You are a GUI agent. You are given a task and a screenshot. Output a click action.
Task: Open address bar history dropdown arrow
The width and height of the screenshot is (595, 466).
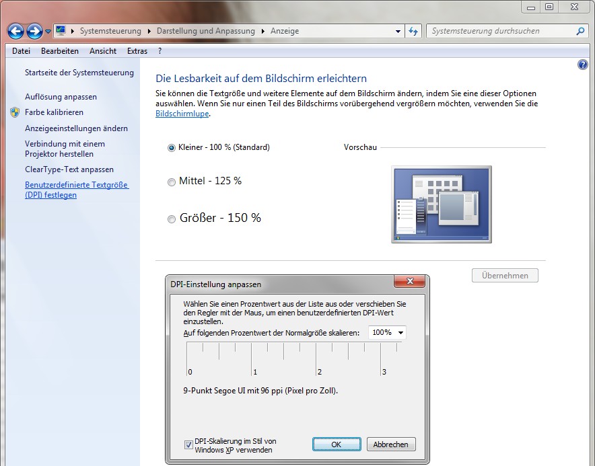[398, 32]
